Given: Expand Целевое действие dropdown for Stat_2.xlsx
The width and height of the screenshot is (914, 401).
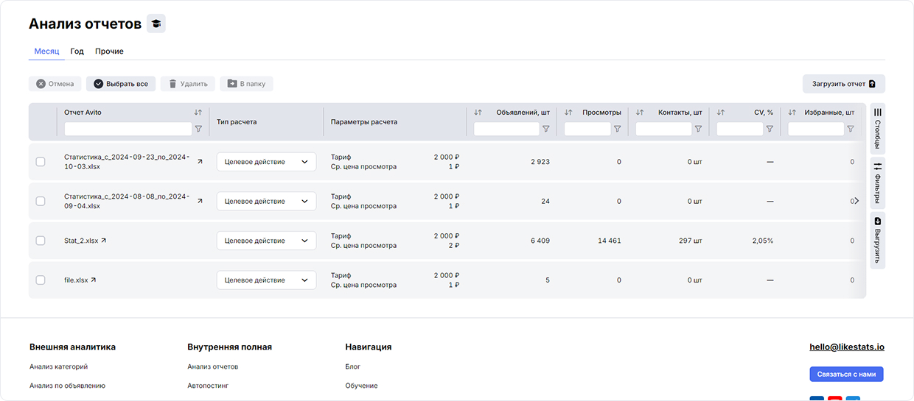Looking at the screenshot, I should 266,241.
